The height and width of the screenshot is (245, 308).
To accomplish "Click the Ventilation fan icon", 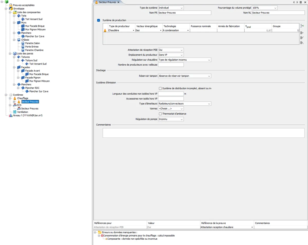I will coord(15,112).
